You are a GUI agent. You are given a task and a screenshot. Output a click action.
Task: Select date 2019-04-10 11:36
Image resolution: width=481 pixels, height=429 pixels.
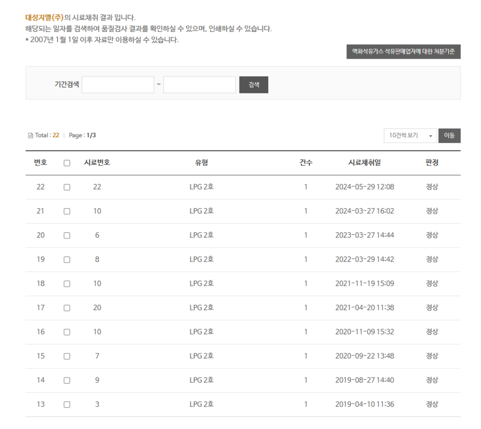364,404
